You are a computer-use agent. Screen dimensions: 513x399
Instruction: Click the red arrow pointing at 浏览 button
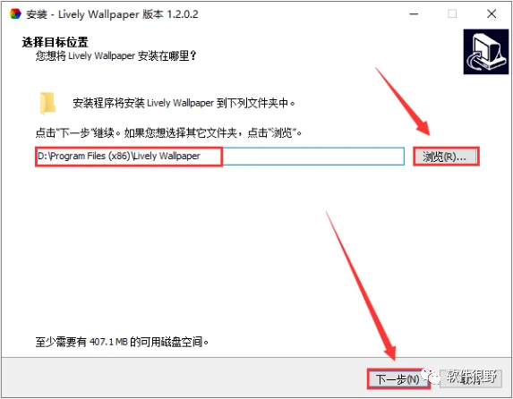tap(403, 102)
